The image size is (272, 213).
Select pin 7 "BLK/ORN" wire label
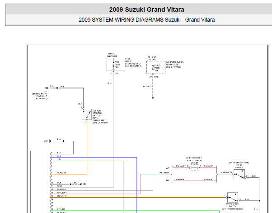pyautogui.click(x=62, y=173)
